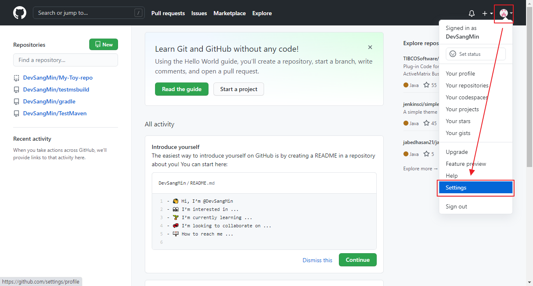The height and width of the screenshot is (286, 533).
Task: Dismiss the Learn Git banner with X
Action: (x=370, y=47)
